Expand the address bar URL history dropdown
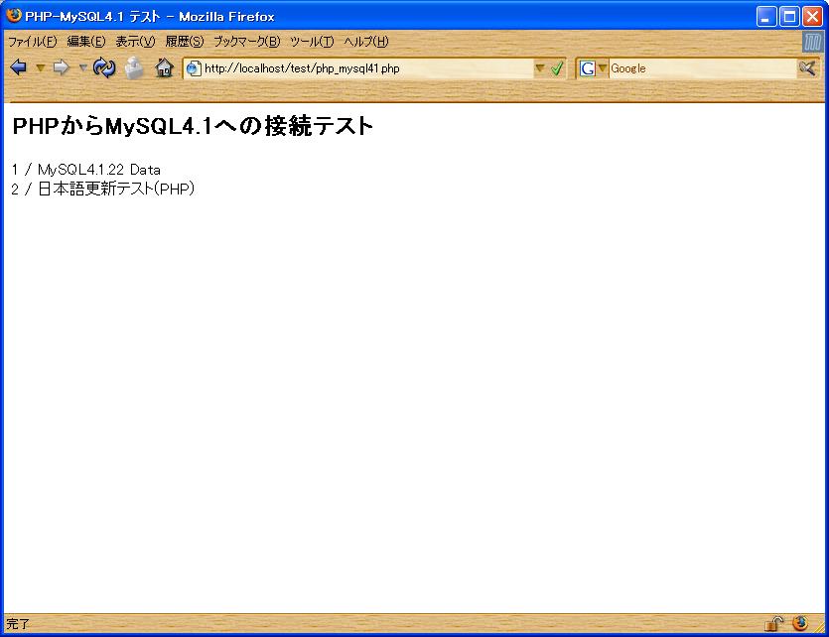Image resolution: width=829 pixels, height=637 pixels. tap(540, 68)
